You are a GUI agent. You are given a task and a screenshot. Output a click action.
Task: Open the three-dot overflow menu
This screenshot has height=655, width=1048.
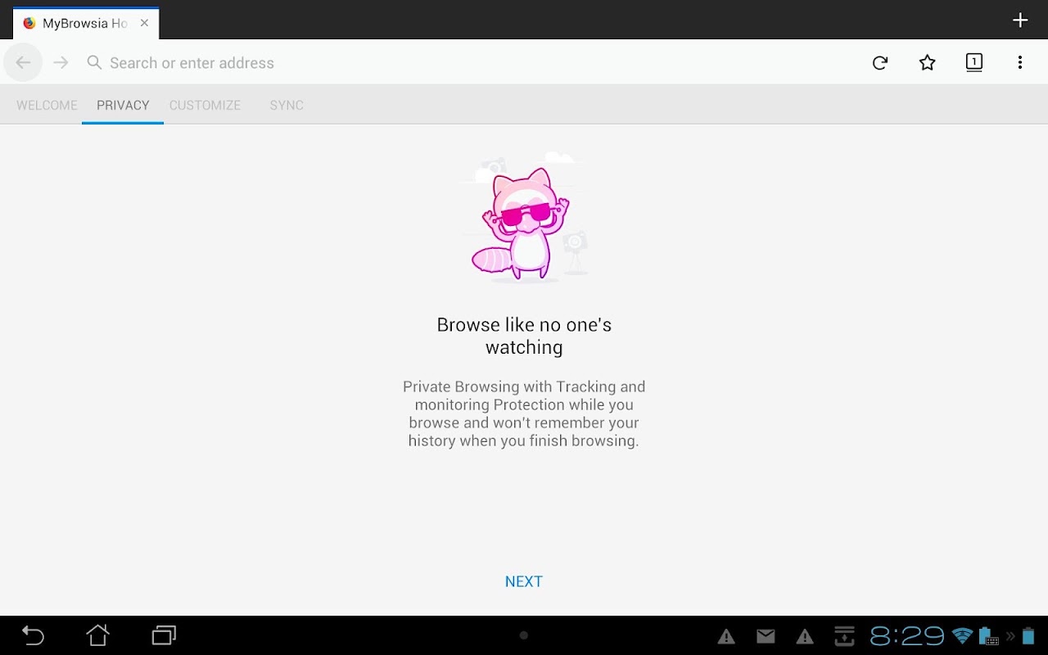[1020, 63]
